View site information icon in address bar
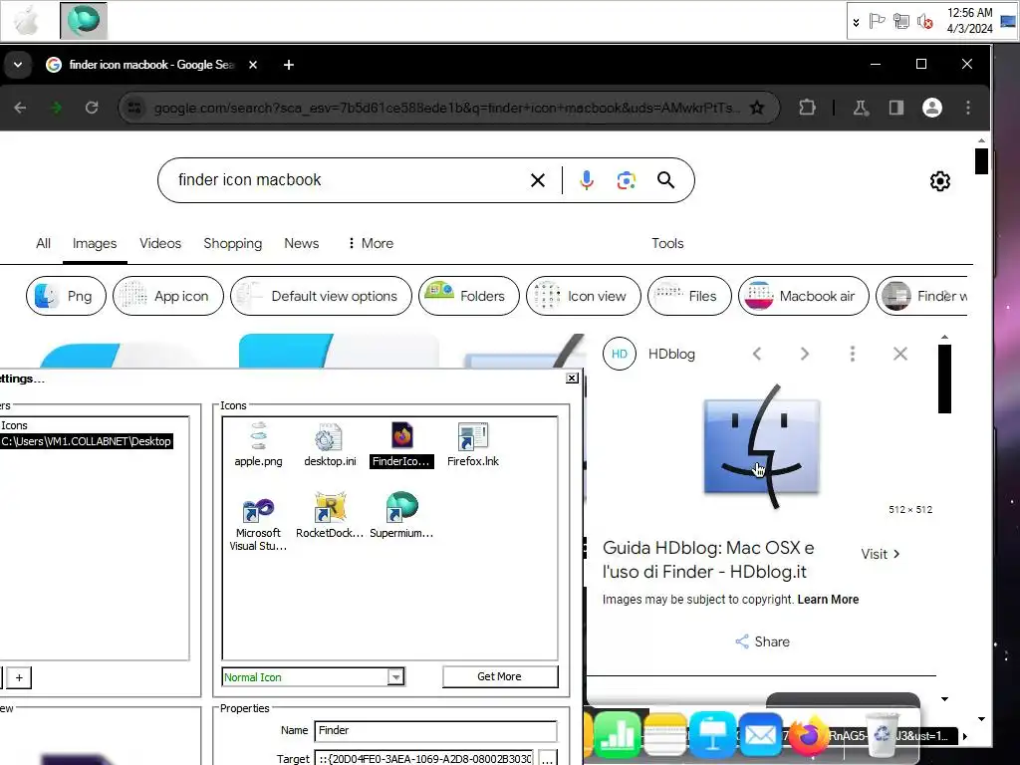This screenshot has height=765, width=1020. point(134,108)
